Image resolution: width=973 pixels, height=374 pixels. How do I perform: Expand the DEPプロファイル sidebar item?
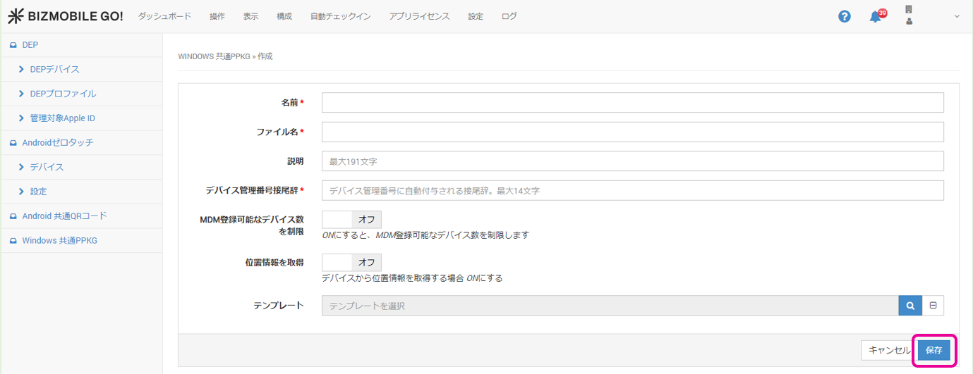pos(63,94)
